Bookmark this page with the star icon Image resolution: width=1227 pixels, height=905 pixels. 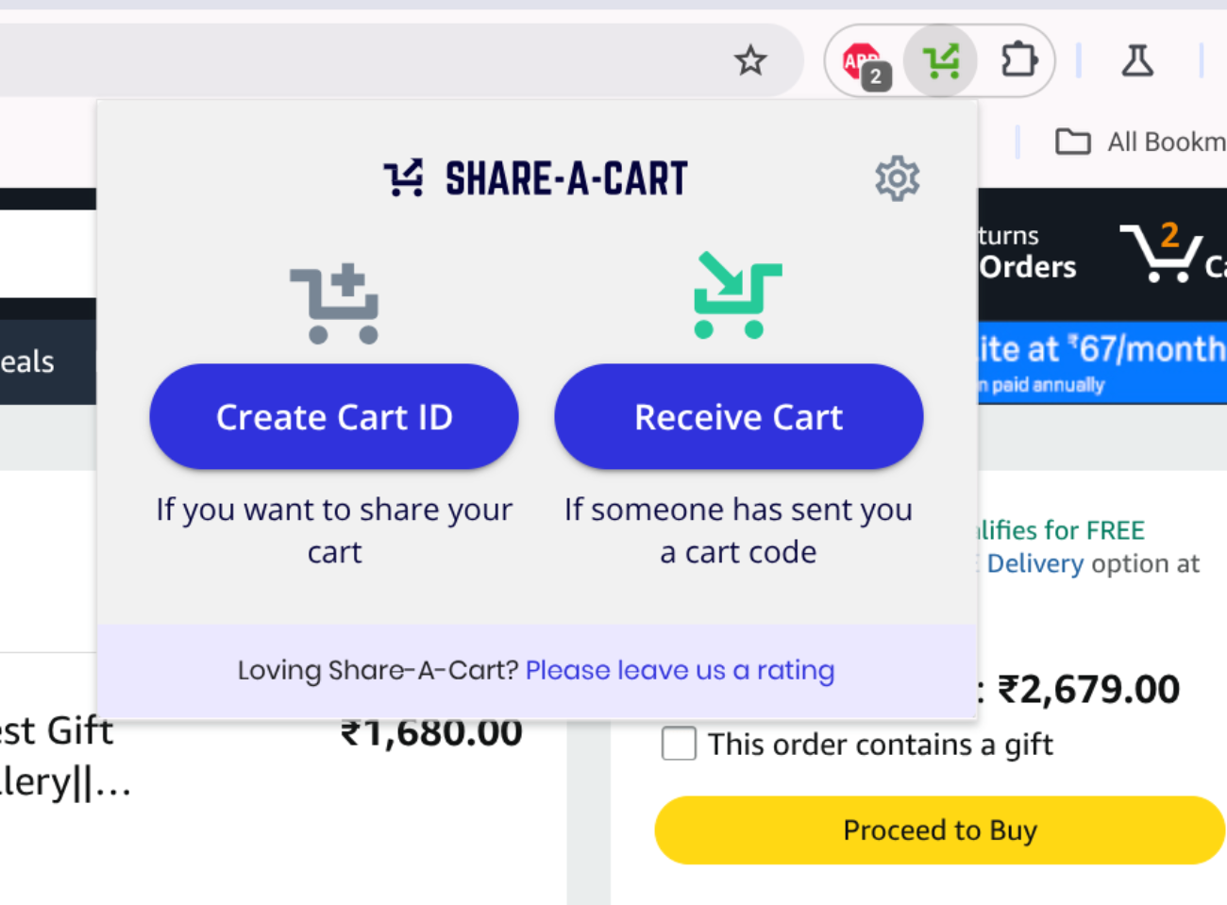750,60
